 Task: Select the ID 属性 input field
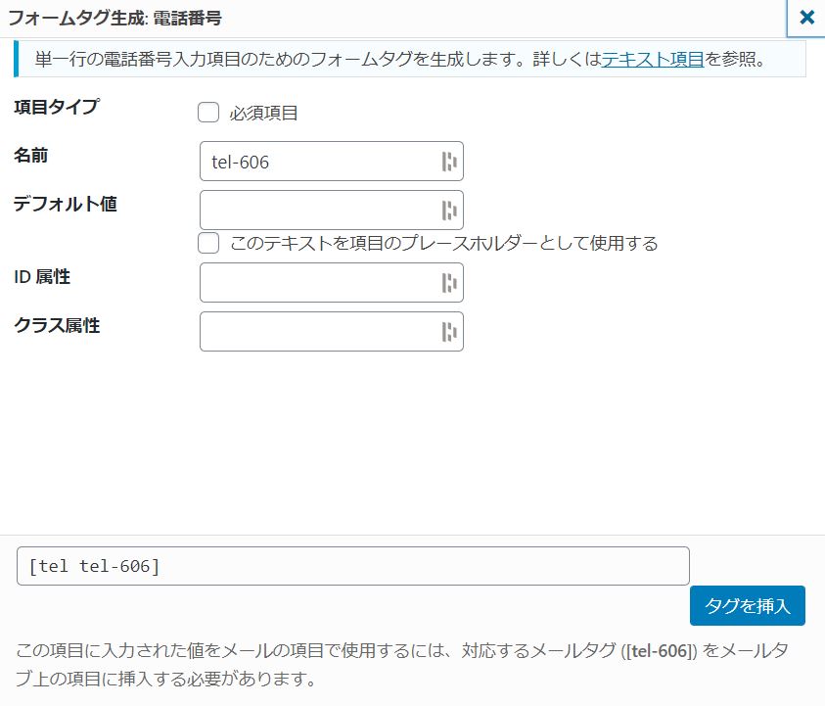click(318, 283)
